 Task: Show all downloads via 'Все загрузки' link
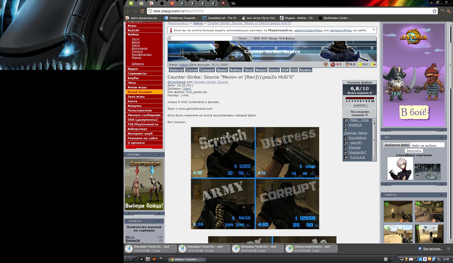coord(433,249)
